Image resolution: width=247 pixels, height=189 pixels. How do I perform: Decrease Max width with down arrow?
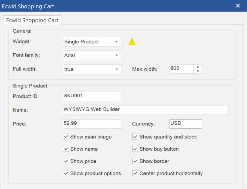pos(198,71)
